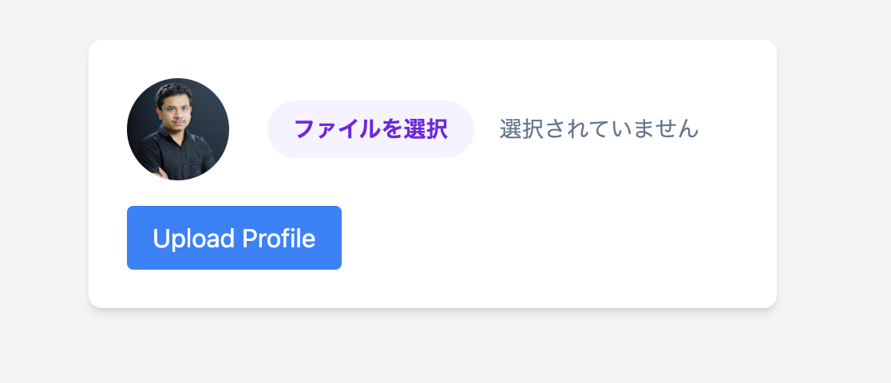Click the purple ファイルを選択 pill
Viewport: 891px width, 383px height.
click(370, 129)
